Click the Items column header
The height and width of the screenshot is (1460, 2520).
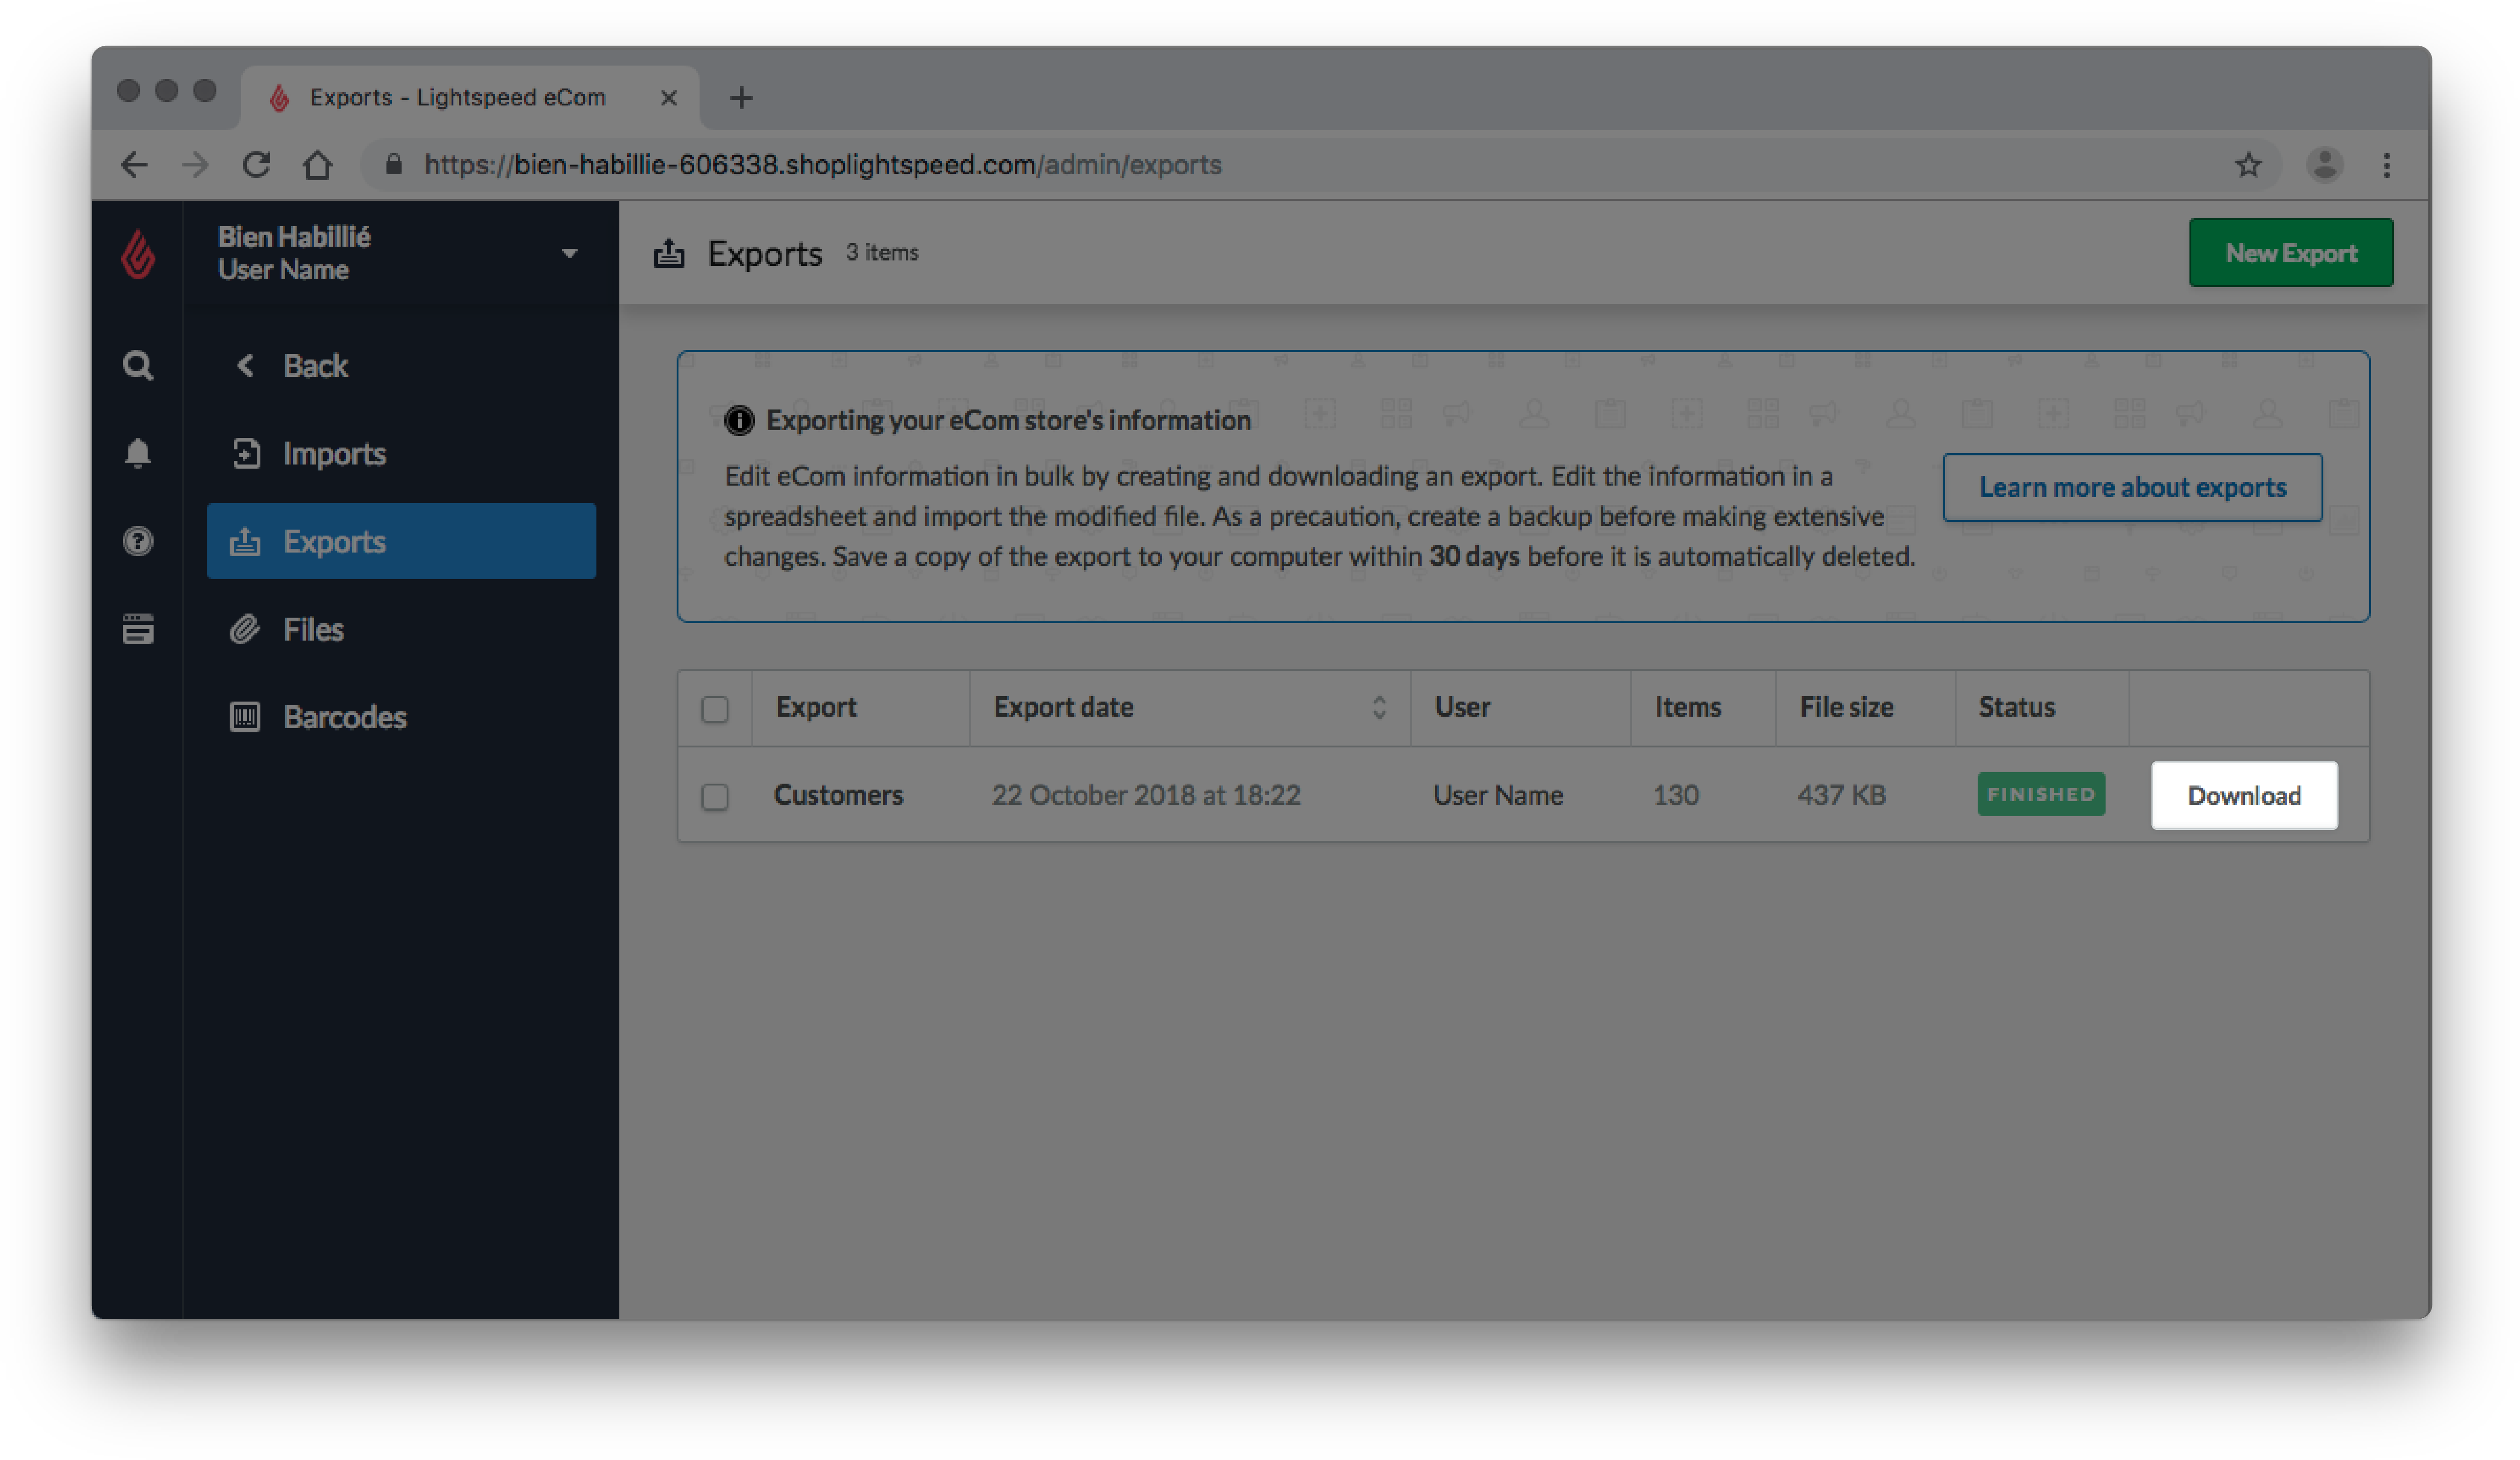click(1687, 707)
